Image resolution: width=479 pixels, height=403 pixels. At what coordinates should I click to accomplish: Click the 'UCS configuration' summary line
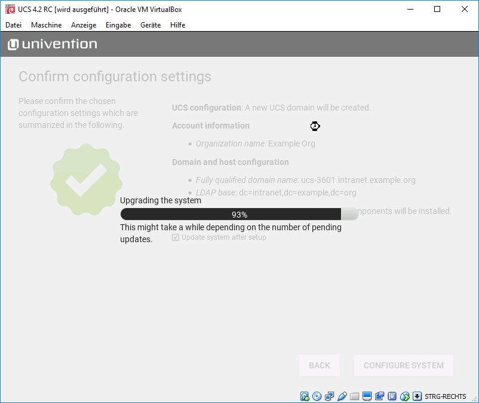[x=271, y=108]
